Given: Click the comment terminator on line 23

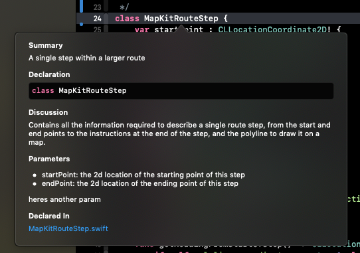Looking at the screenshot, I should pyautogui.click(x=124, y=7).
